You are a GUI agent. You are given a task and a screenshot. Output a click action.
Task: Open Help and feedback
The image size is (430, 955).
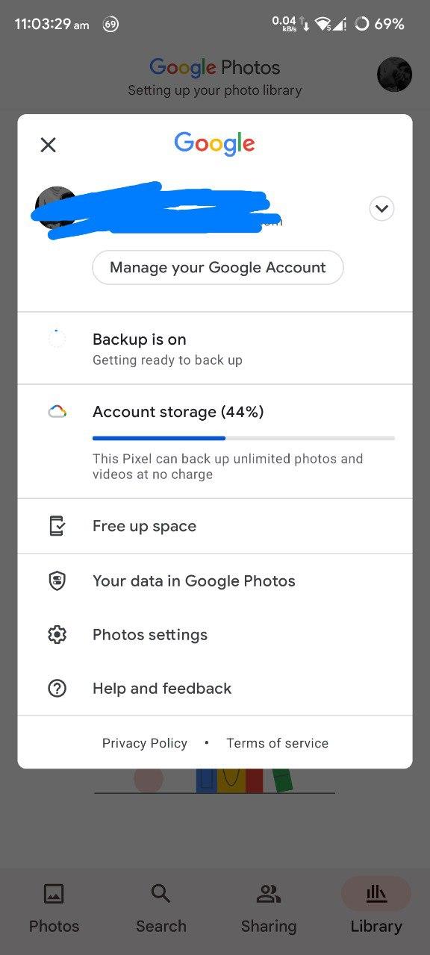point(215,689)
